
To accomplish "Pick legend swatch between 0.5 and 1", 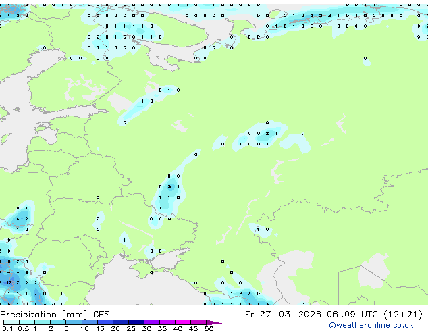I will pos(27,322).
